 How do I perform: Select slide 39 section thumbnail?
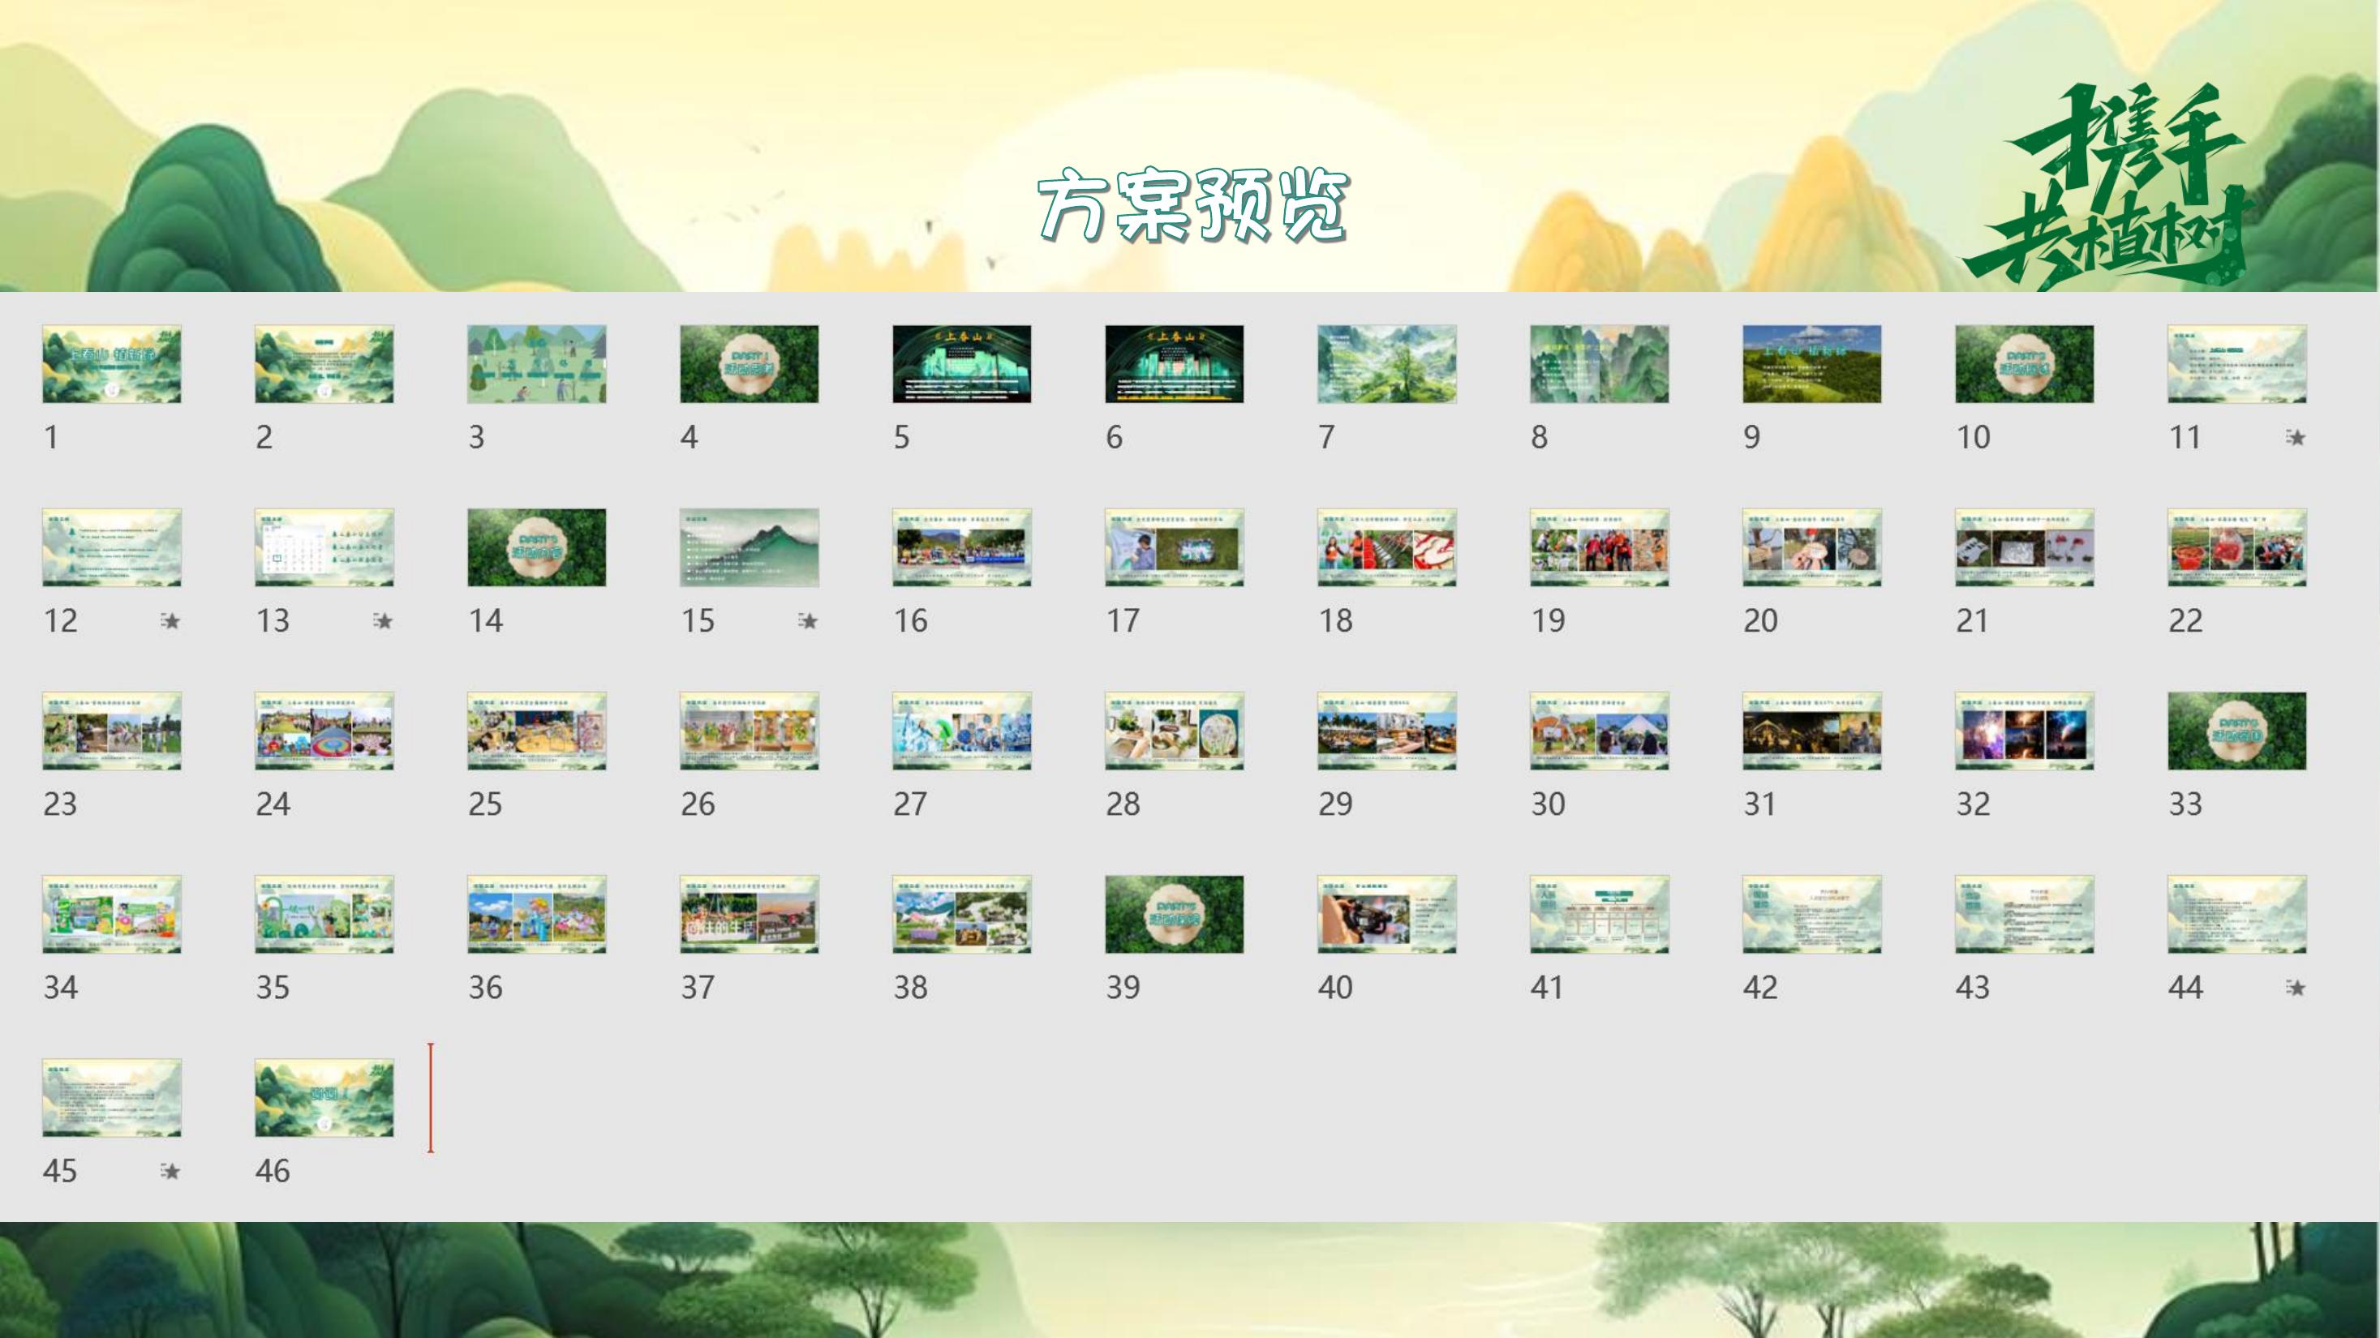pos(1175,915)
